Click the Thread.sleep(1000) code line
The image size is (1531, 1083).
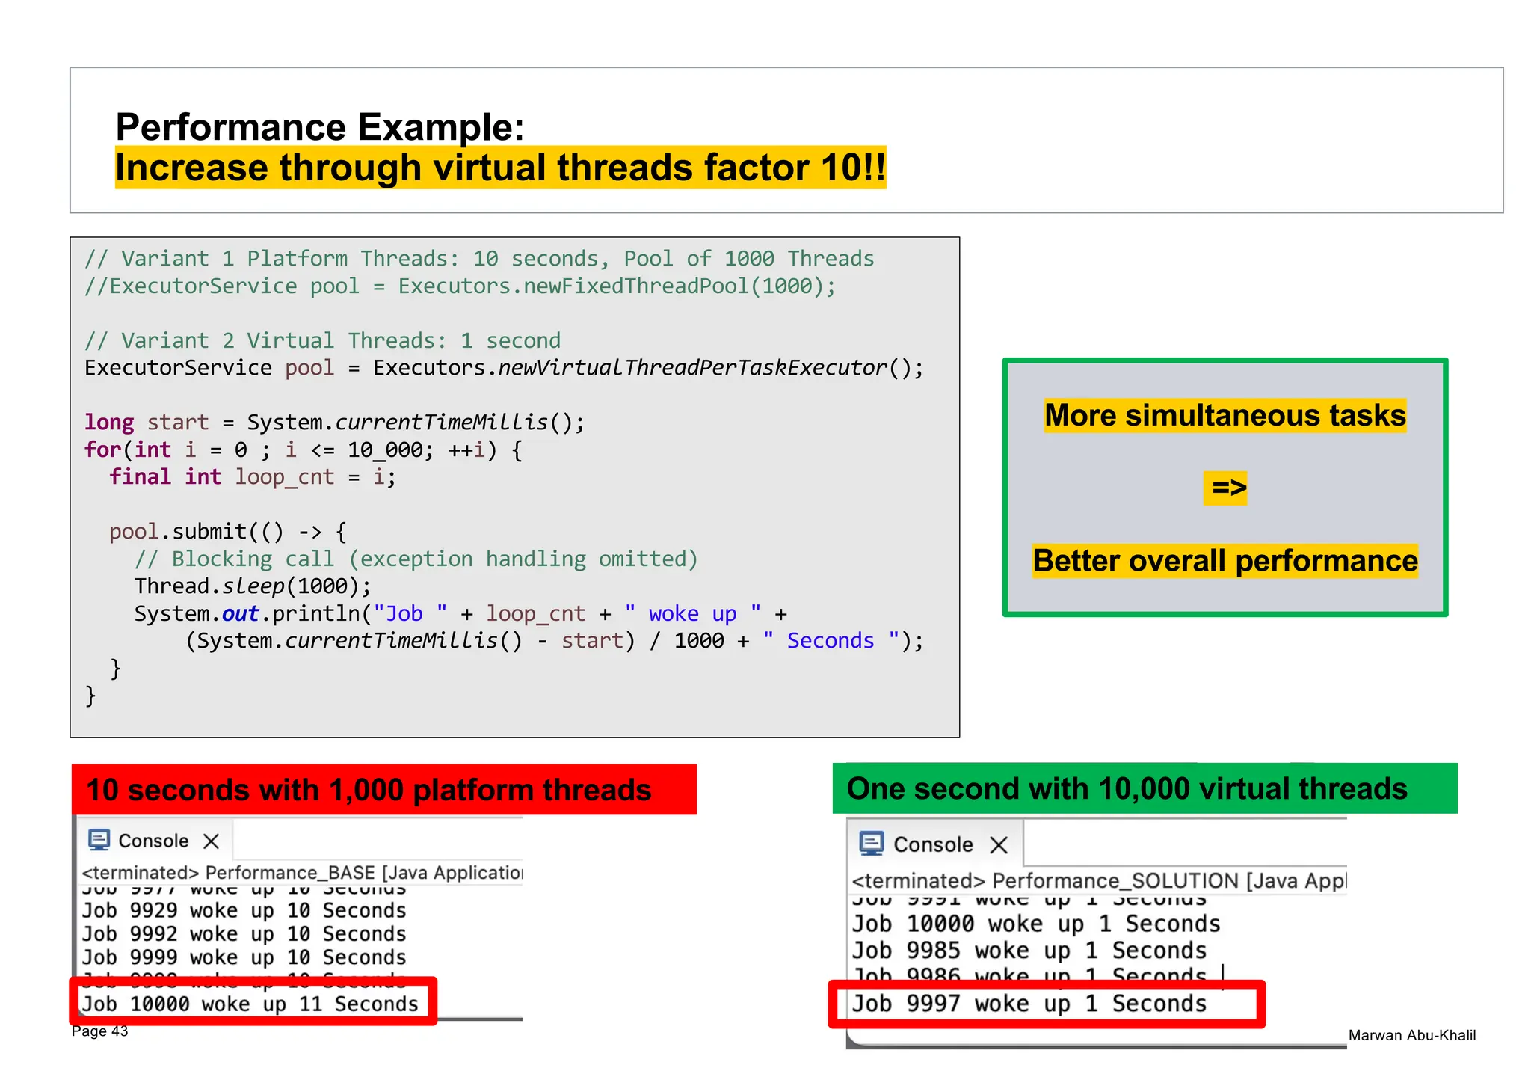click(253, 586)
